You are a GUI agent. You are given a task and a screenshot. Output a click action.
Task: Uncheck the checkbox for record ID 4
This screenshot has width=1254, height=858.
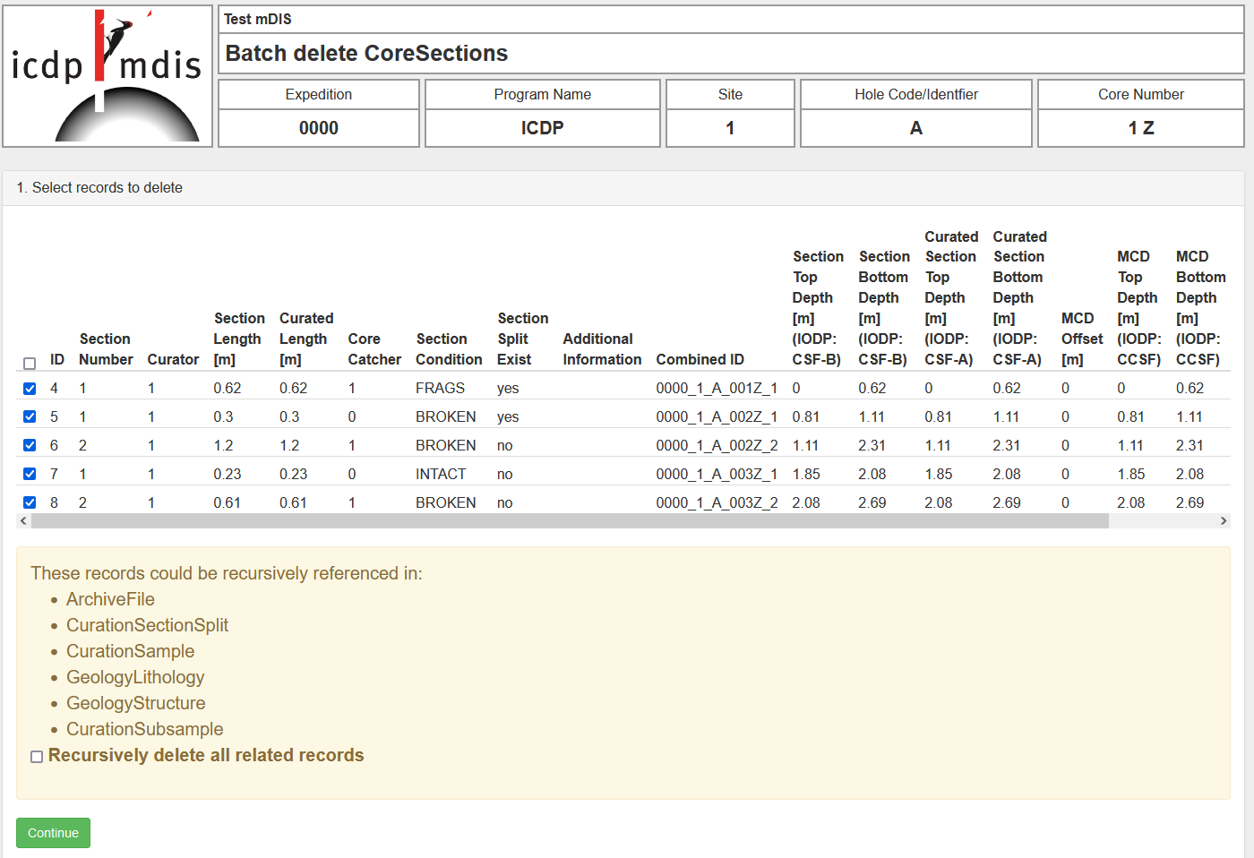coord(30,389)
